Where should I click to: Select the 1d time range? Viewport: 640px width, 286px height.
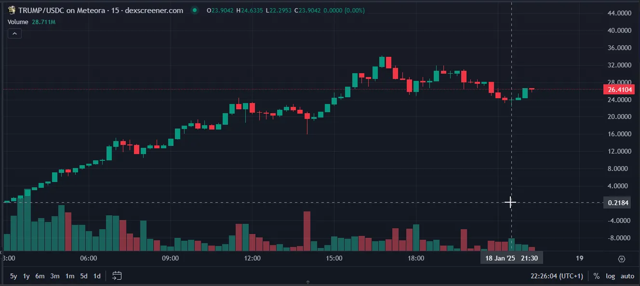(x=97, y=276)
